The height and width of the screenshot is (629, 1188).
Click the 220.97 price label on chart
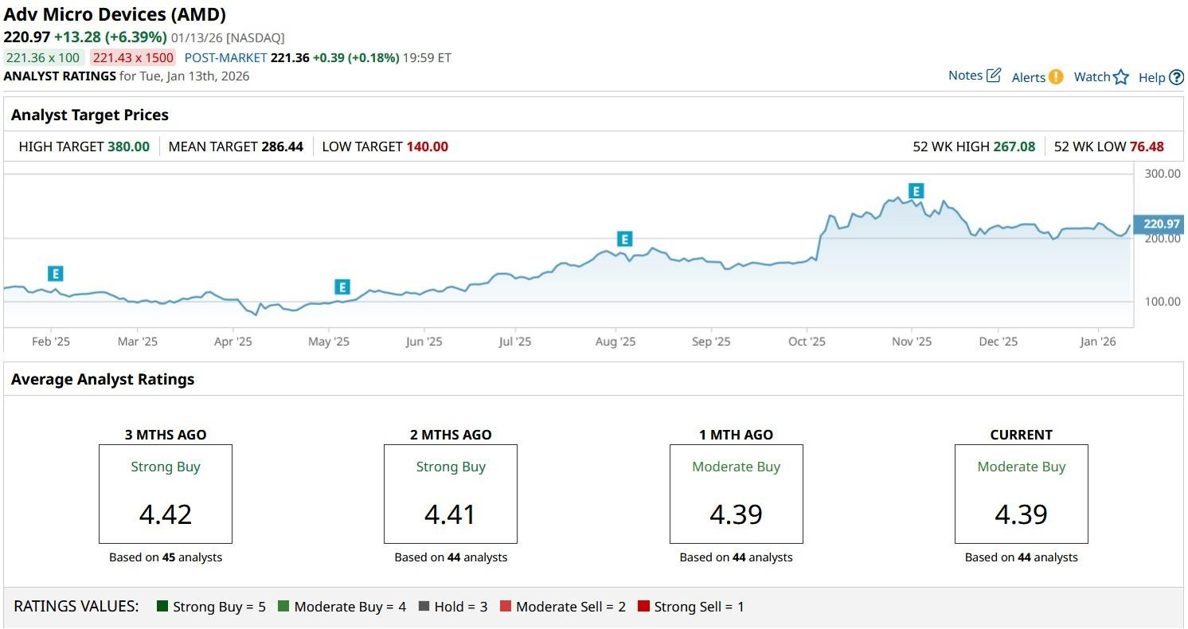click(x=1161, y=225)
